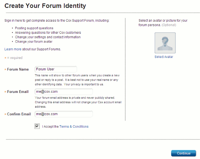This screenshot has height=159, width=200.
Task: Click the Create Your Forum Identity heading
Action: click(45, 6)
